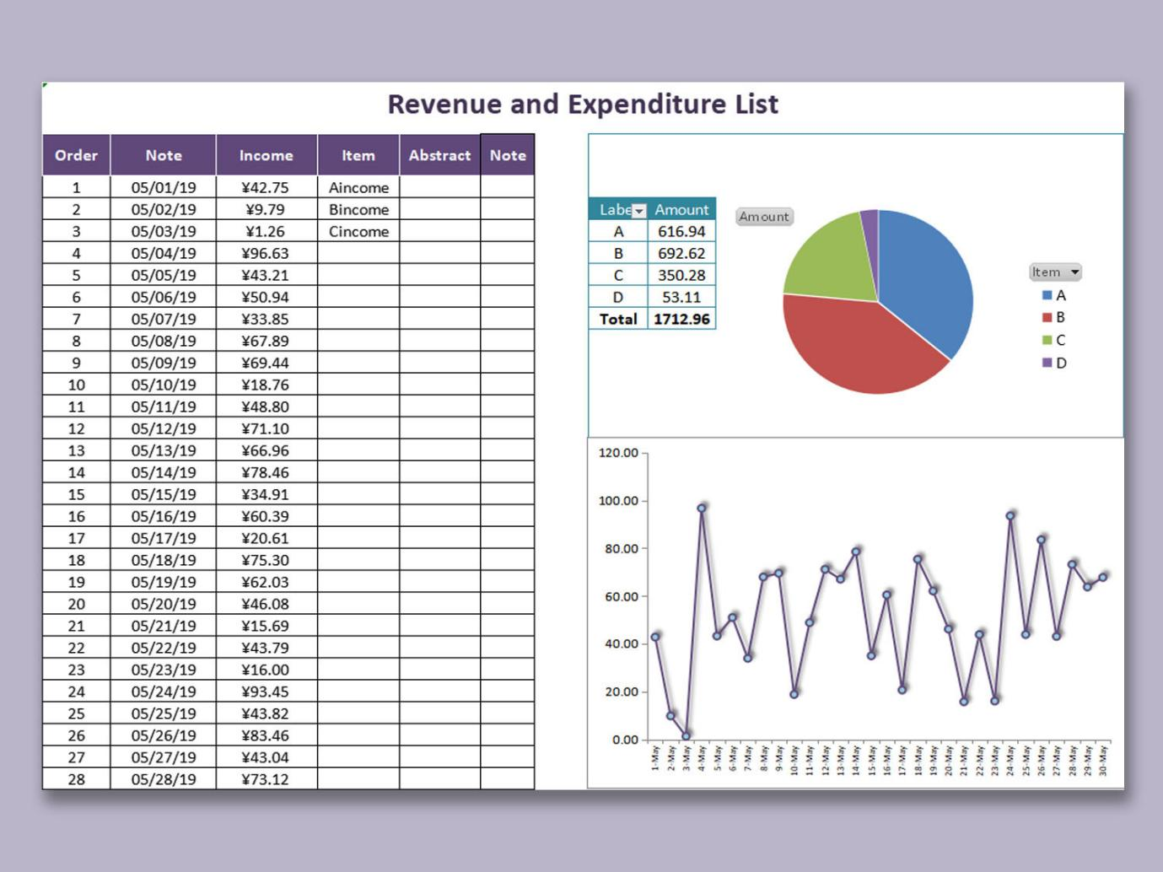Open the Label filter dropdown in pivot table
This screenshot has width=1163, height=872.
(638, 211)
